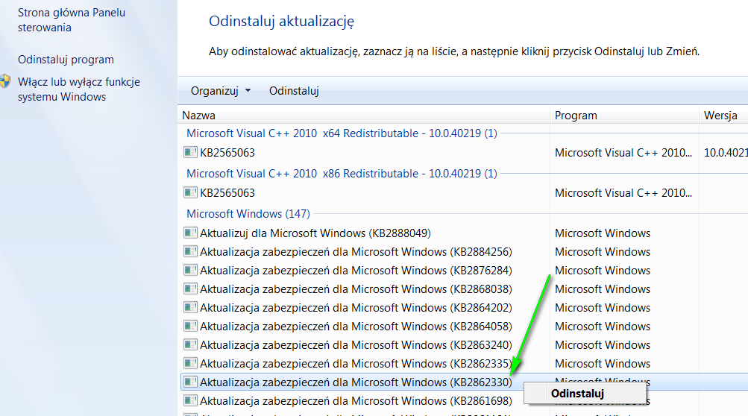The image size is (748, 416).
Task: Click the icon beside the KB2863240 update
Action: [190, 344]
